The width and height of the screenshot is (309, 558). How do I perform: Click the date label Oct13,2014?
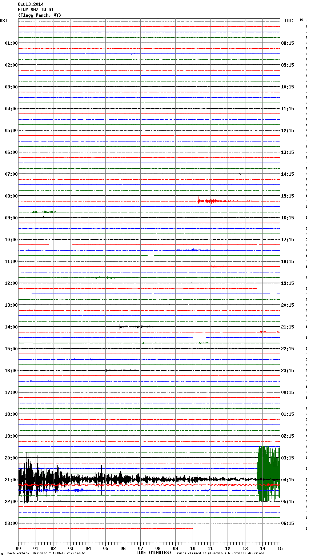pos(31,4)
